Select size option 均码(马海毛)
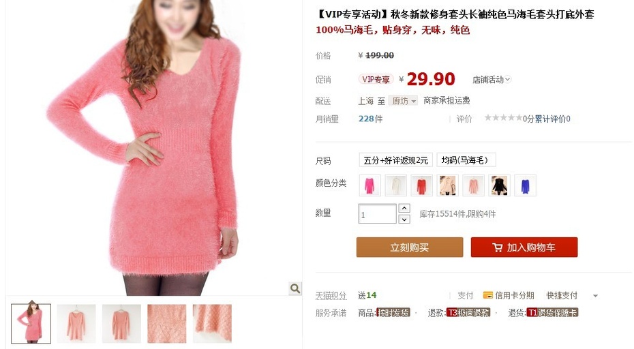Viewport: 634px width, 349px height. point(466,160)
